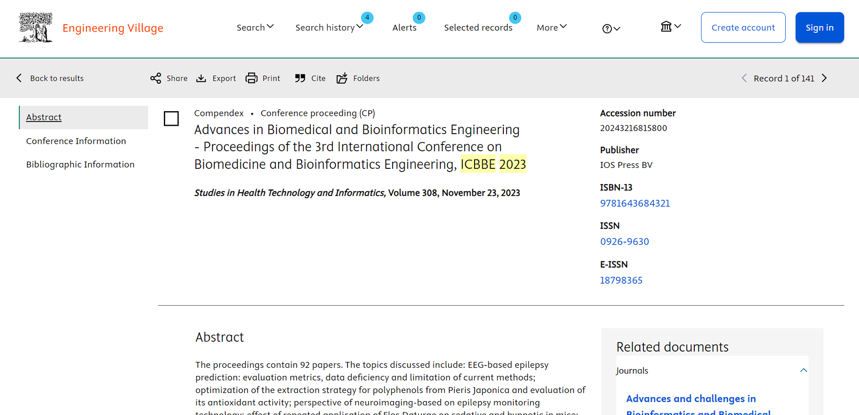Open ISBN-13 link 9781643684321
The image size is (859, 415).
click(635, 203)
